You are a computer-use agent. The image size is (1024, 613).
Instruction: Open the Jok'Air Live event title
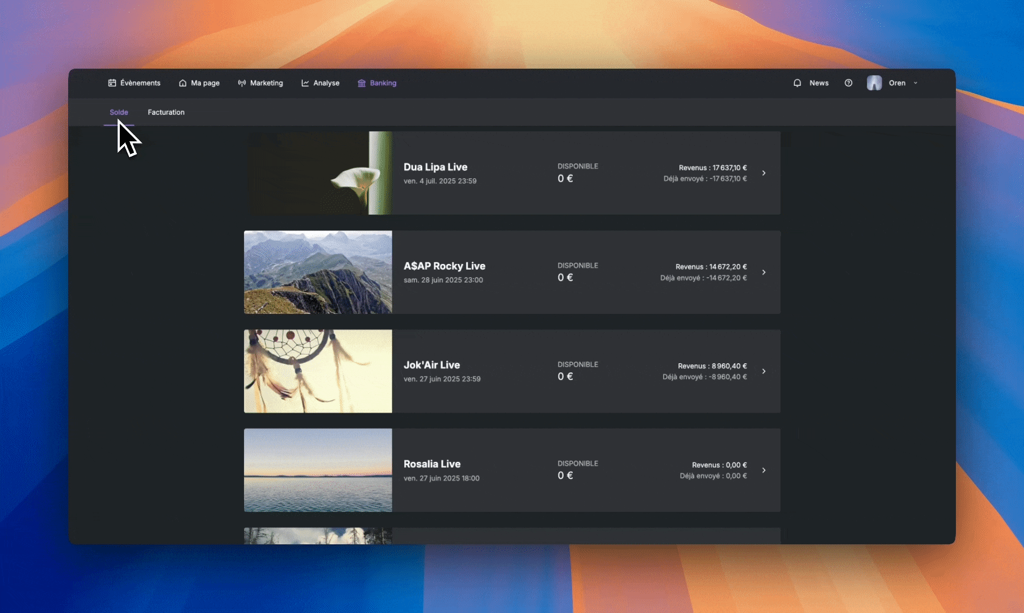coord(431,365)
